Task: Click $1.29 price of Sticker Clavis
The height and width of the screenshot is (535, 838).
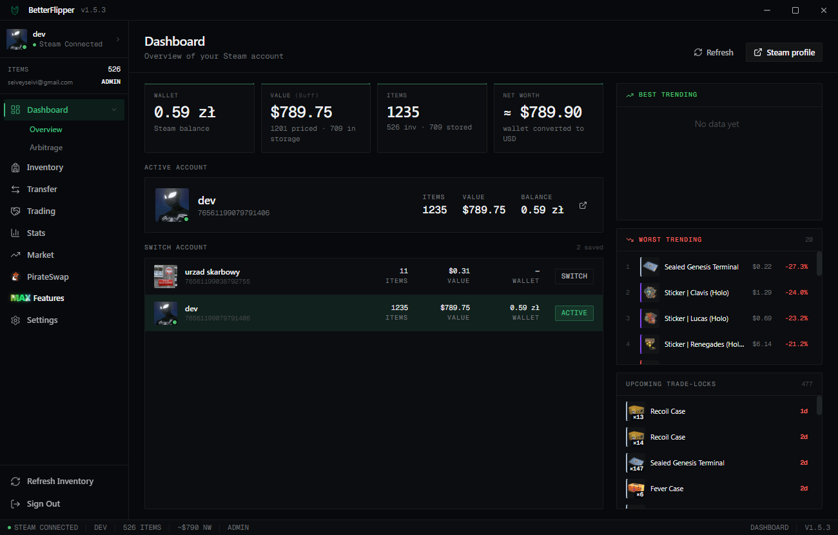Action: 762,293
